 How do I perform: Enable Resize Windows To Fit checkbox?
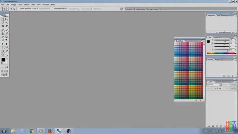[x=18, y=9]
